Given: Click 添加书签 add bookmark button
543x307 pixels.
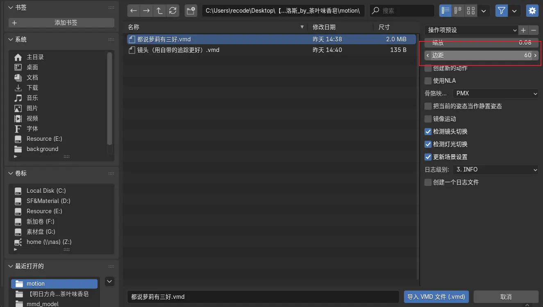Looking at the screenshot, I should click(x=61, y=23).
